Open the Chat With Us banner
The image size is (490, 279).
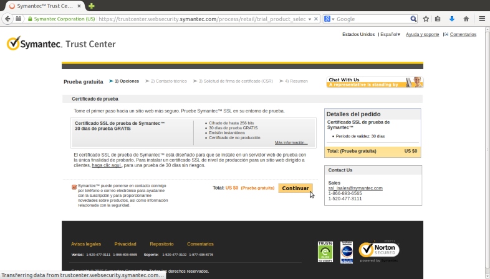[375, 82]
